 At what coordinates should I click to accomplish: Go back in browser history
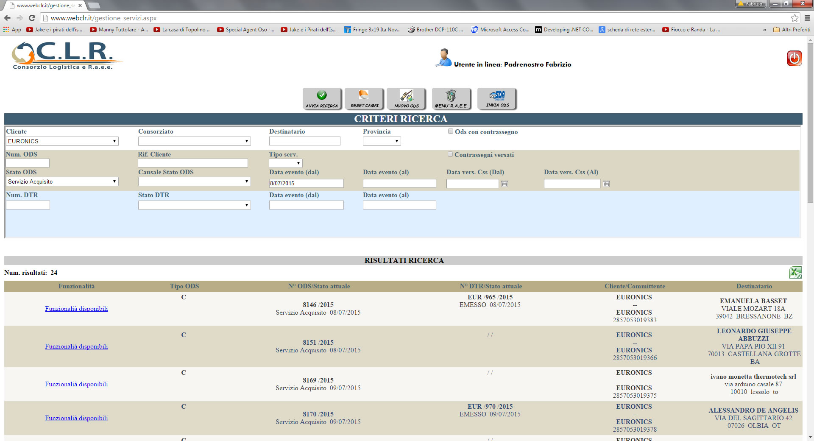7,18
